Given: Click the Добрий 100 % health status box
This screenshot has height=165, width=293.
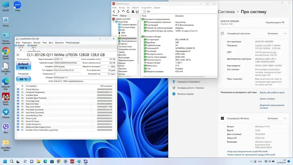Looking at the screenshot, I should [23, 66].
